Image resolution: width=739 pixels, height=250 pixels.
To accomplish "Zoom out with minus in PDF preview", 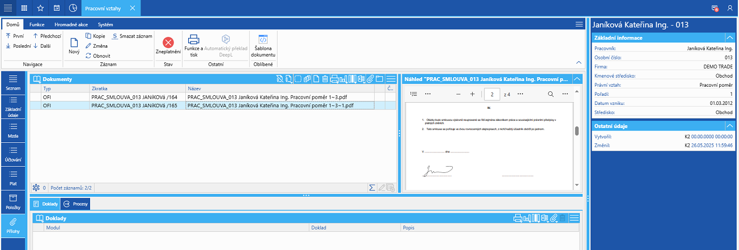I will (458, 94).
